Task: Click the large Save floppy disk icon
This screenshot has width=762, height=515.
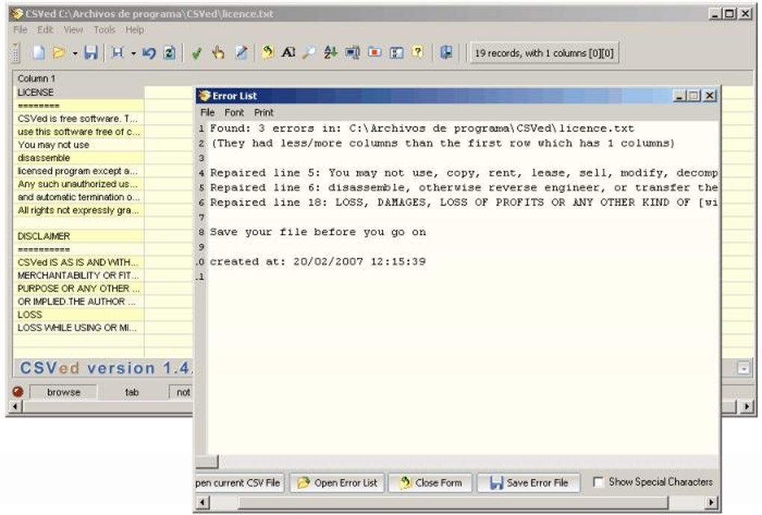Action: (x=91, y=52)
